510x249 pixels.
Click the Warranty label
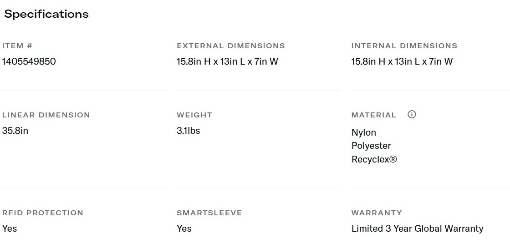coord(377,213)
